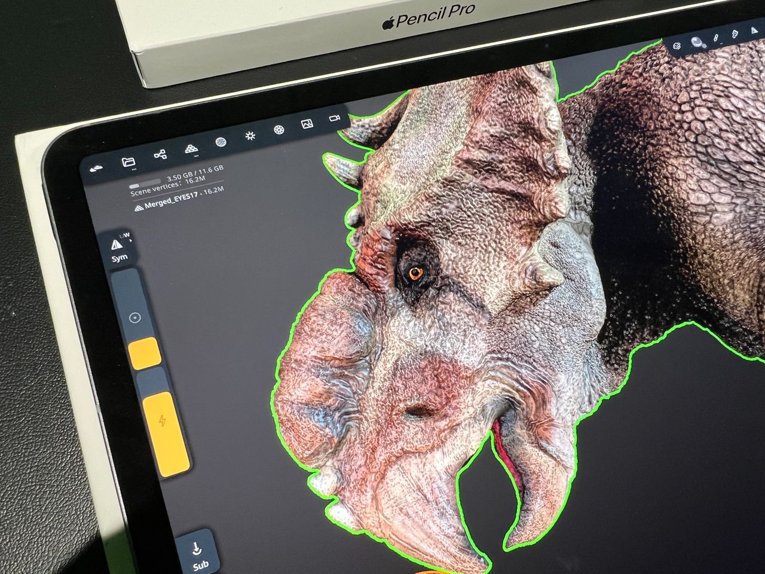Open the Topology pyramid menu

pos(191,148)
